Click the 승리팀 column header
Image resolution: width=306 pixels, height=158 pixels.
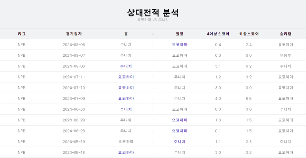pos(285,34)
